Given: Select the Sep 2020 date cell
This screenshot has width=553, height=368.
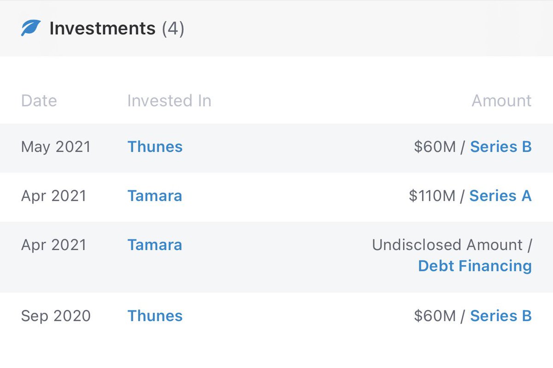Looking at the screenshot, I should [x=56, y=316].
